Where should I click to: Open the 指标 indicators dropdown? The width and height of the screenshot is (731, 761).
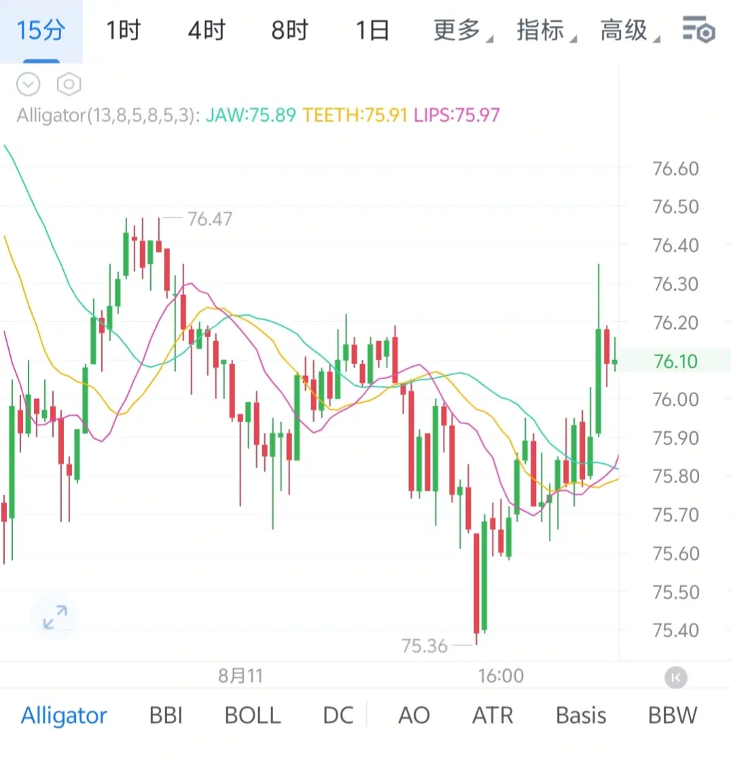(x=546, y=31)
